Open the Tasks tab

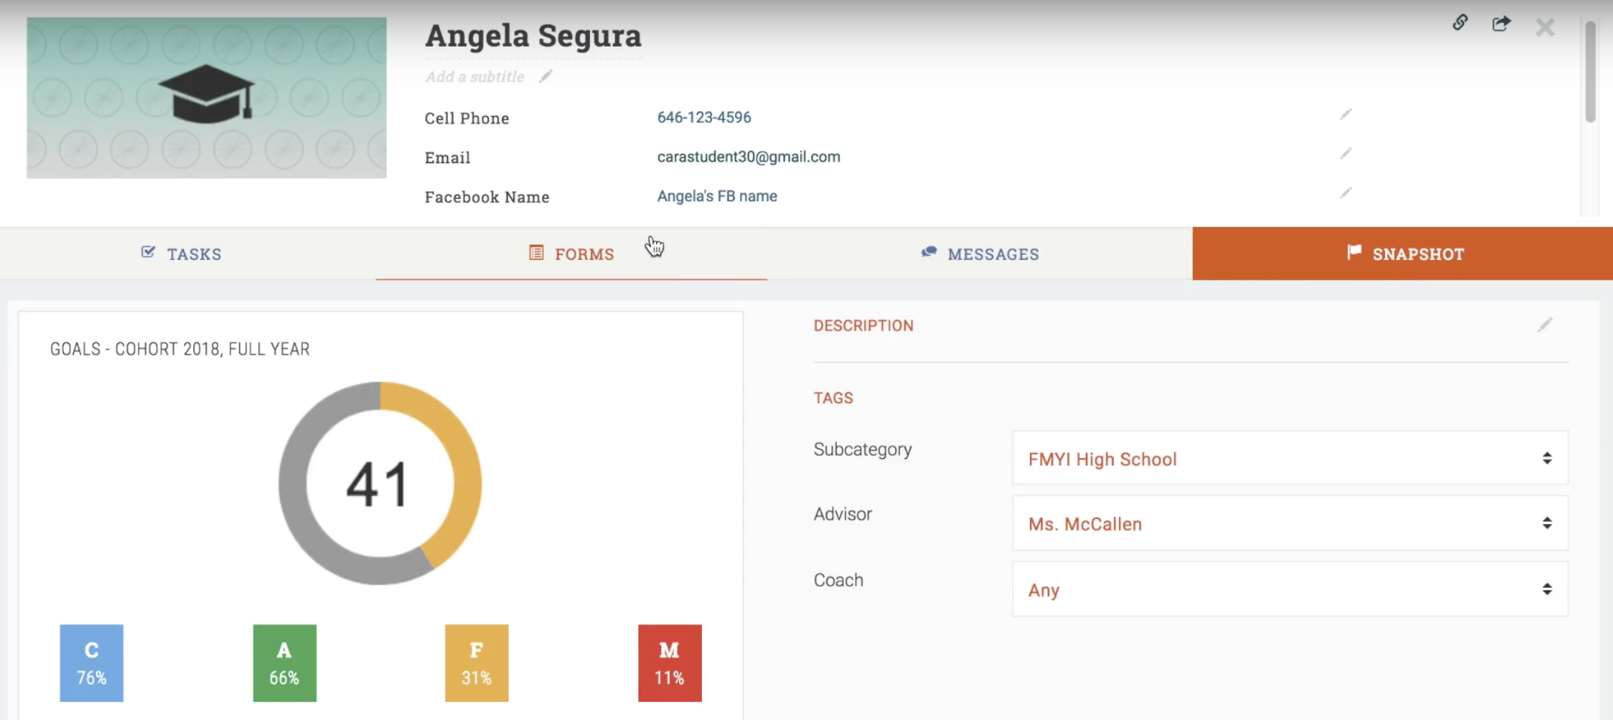click(182, 254)
